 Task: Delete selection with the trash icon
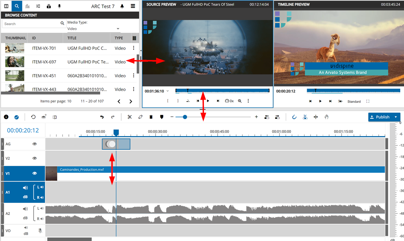151,117
